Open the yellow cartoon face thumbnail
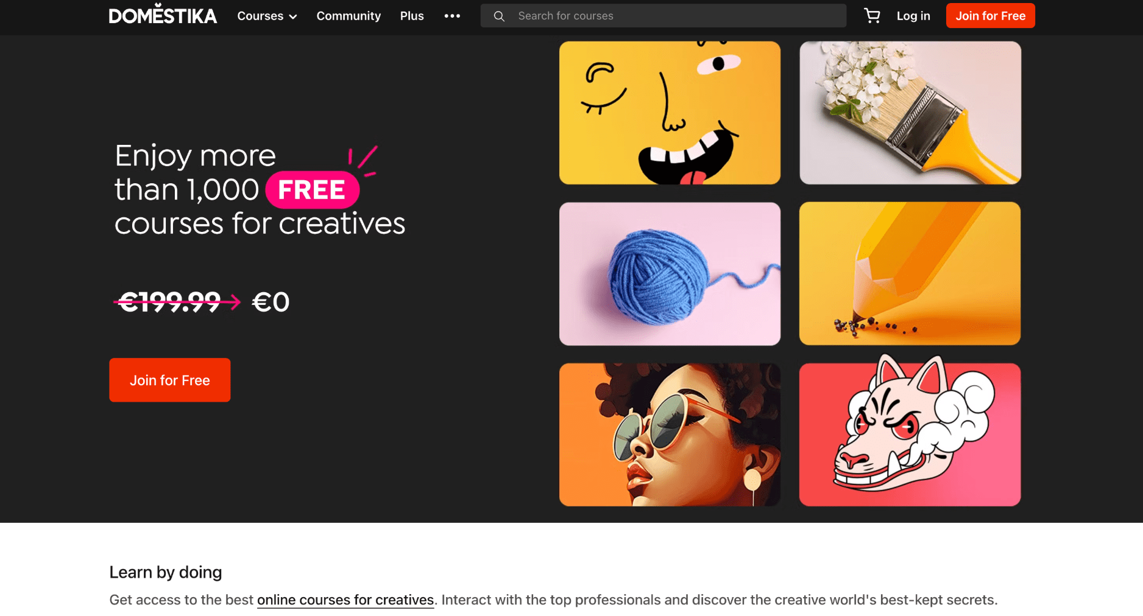Screen dimensions: 1143x616 670,113
